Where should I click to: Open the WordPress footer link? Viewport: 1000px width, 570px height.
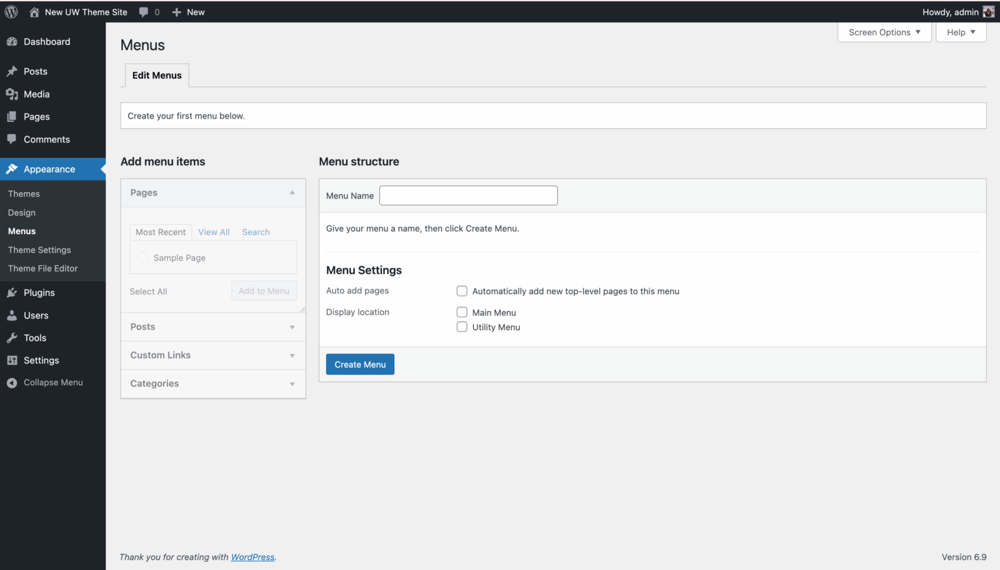coord(252,557)
